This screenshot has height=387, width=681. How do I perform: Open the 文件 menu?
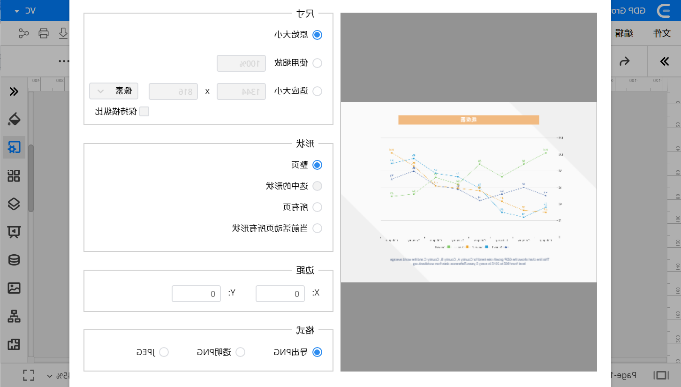[x=662, y=33]
